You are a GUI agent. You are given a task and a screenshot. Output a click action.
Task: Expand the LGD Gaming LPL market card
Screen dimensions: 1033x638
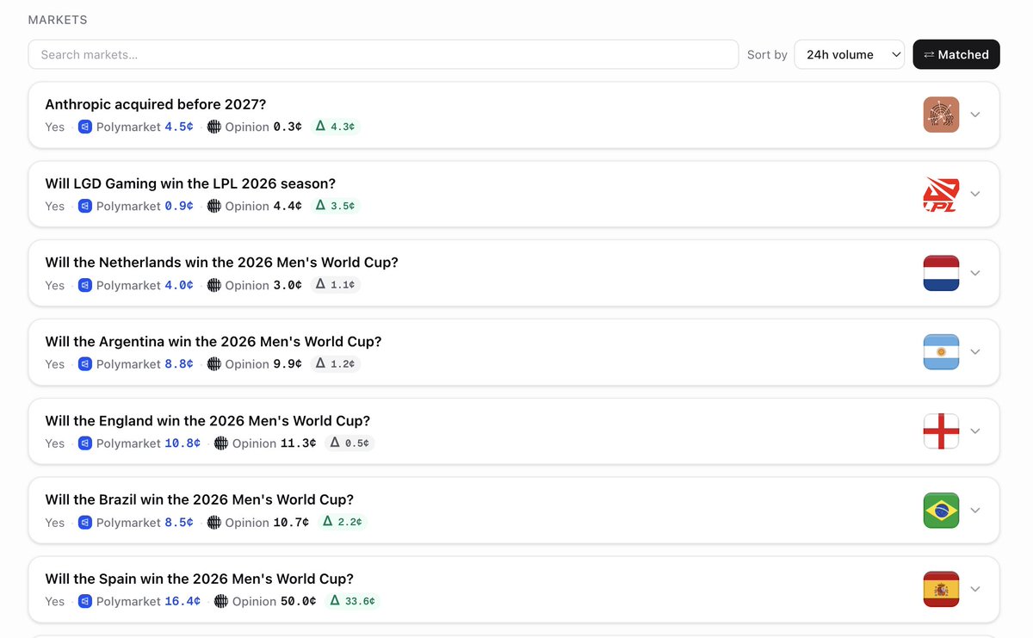coord(975,194)
